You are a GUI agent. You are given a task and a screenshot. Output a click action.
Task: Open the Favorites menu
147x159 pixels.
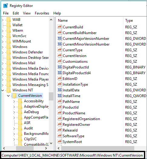click(x=42, y=13)
